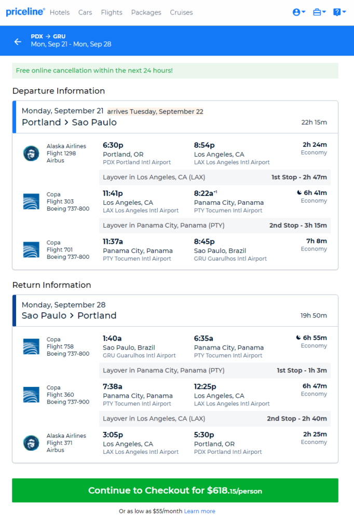Screen dimensions: 354x531
Task: Click Alaska Airlines logo for Flight 1298
Action: pyautogui.click(x=31, y=153)
